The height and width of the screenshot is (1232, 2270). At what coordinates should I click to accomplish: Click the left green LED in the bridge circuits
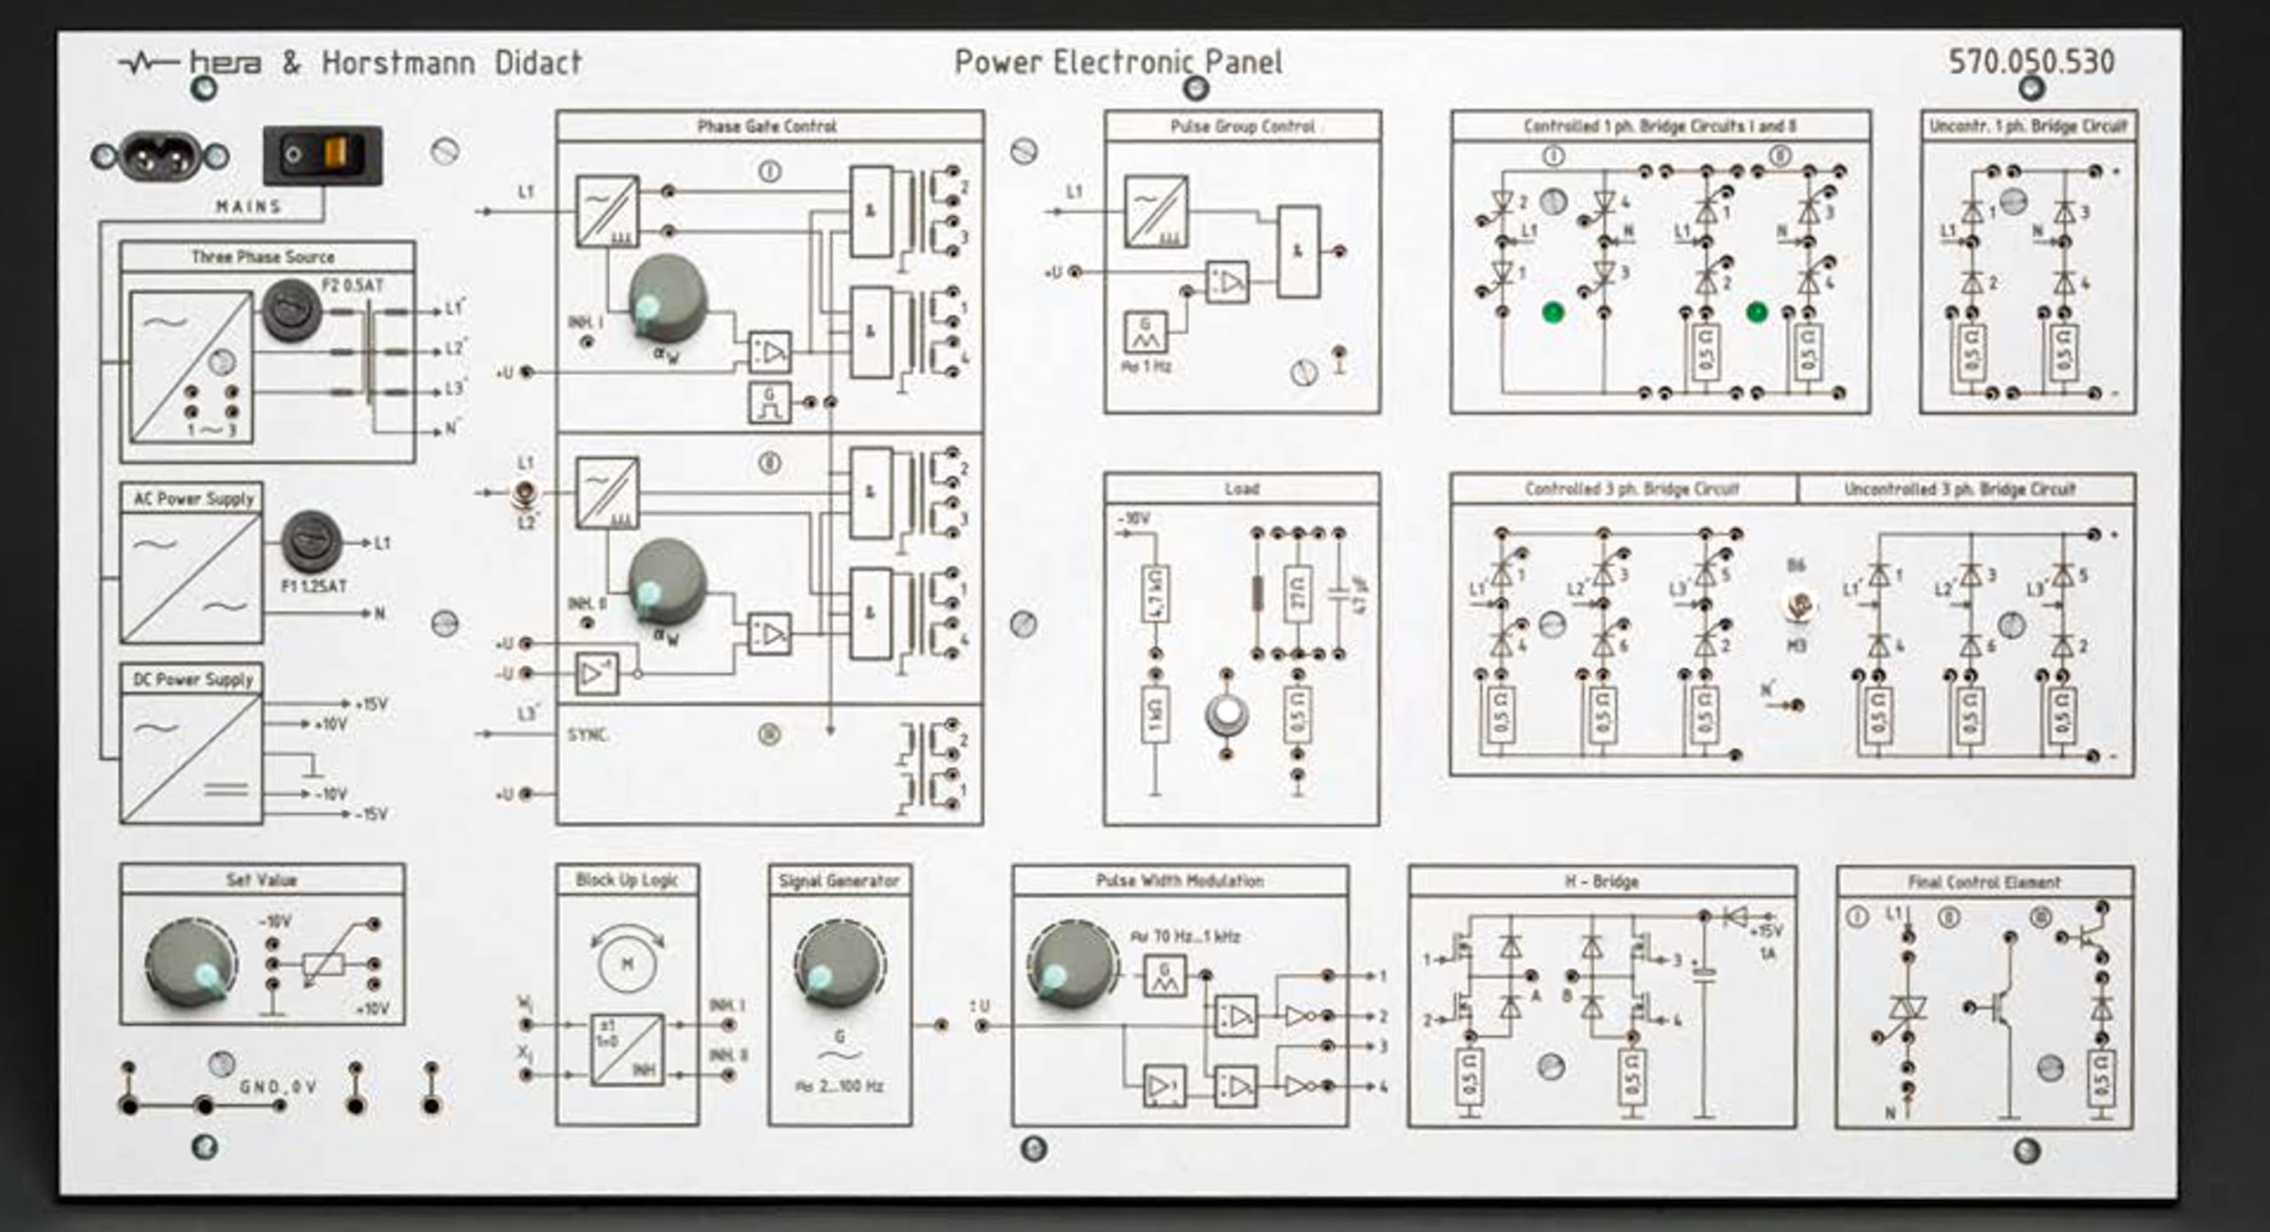tap(1553, 312)
